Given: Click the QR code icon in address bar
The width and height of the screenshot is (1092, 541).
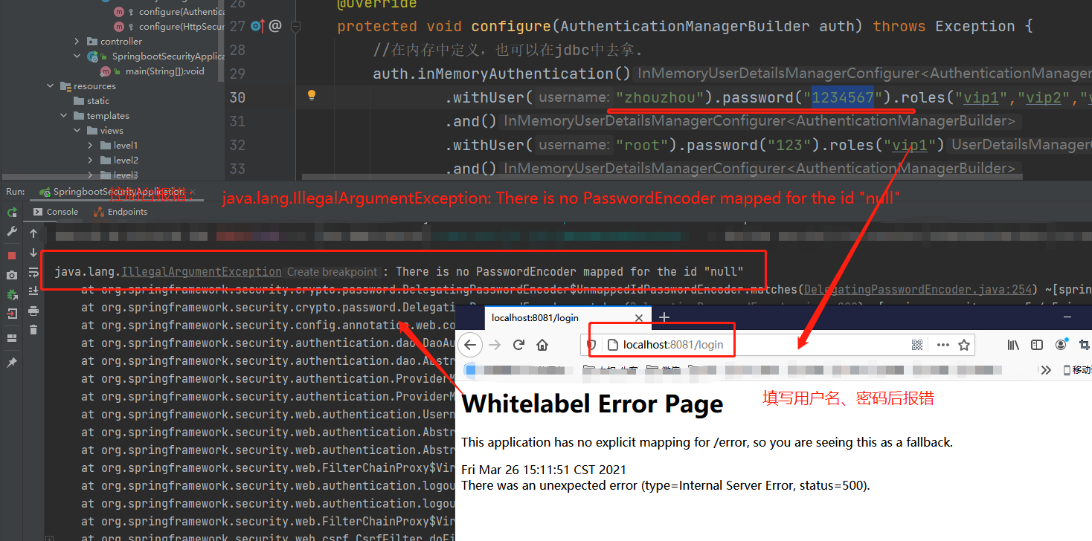Looking at the screenshot, I should [x=916, y=345].
